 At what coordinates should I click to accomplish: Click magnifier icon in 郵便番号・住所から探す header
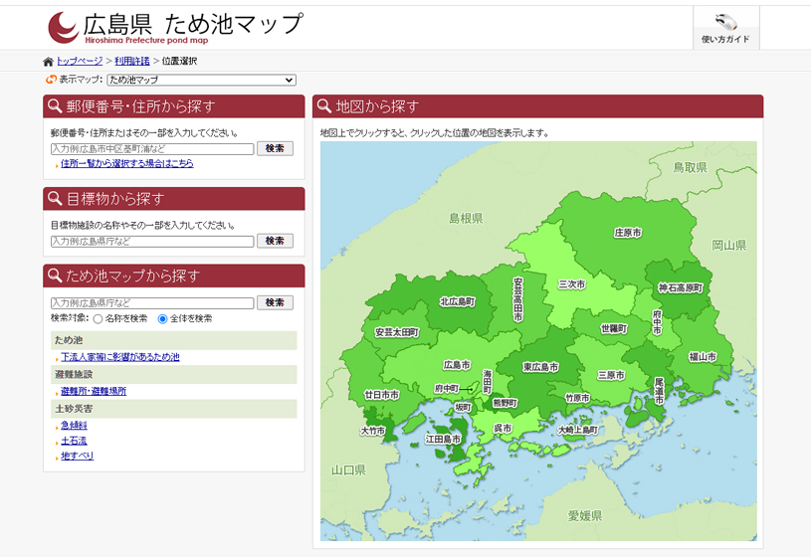[x=55, y=106]
